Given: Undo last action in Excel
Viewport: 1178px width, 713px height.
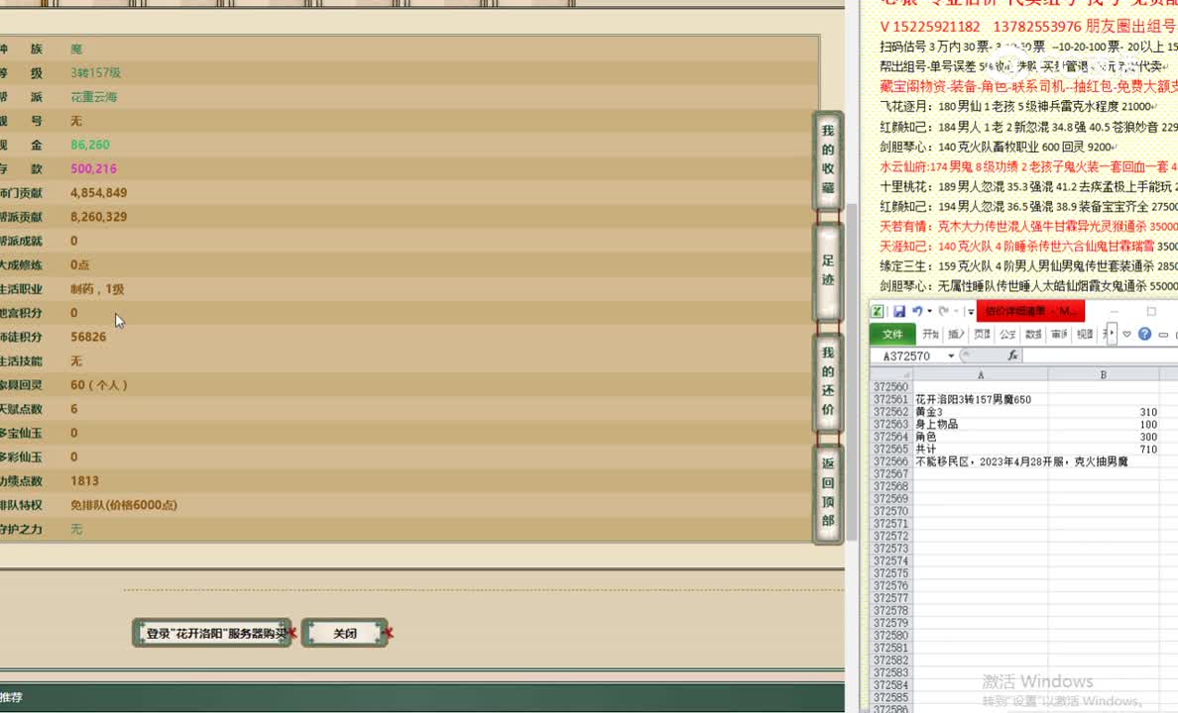Looking at the screenshot, I should 917,311.
